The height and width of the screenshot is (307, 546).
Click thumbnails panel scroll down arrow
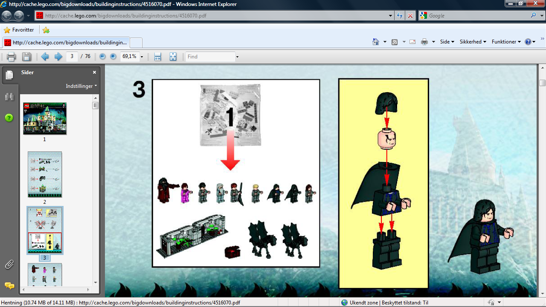pyautogui.click(x=96, y=282)
